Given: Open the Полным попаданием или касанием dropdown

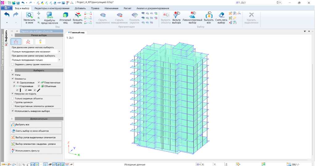Looking at the screenshot, I should coord(59,52).
